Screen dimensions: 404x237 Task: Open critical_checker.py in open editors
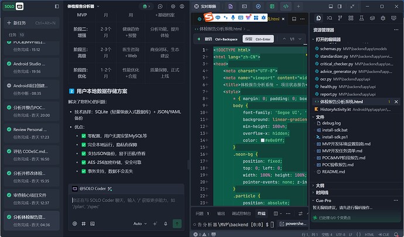[x=354, y=64]
